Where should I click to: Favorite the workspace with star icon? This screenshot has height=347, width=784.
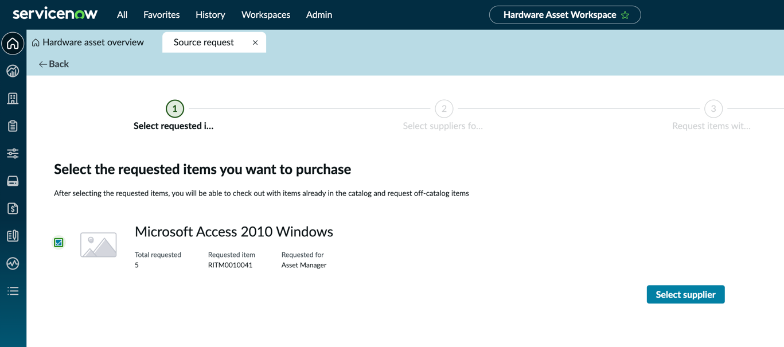tap(625, 15)
